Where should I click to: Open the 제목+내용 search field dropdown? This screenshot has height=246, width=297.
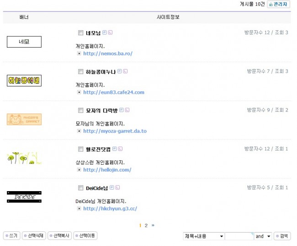203,236
